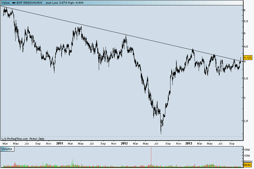Click the 3,5 price axis label
The height and width of the screenshot is (169, 254).
[x=246, y=79]
